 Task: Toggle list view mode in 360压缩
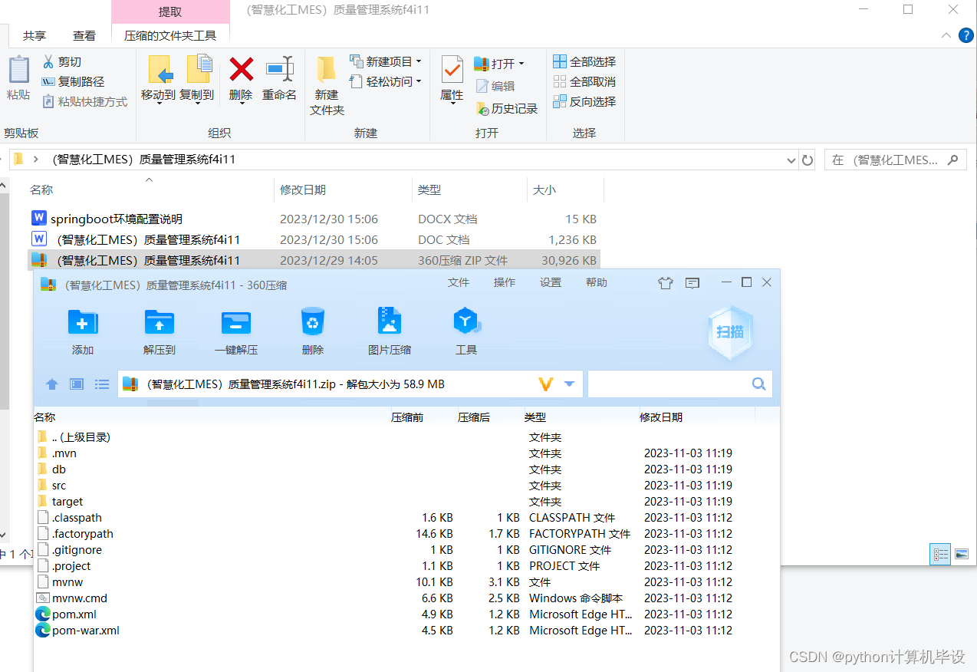[x=102, y=384]
